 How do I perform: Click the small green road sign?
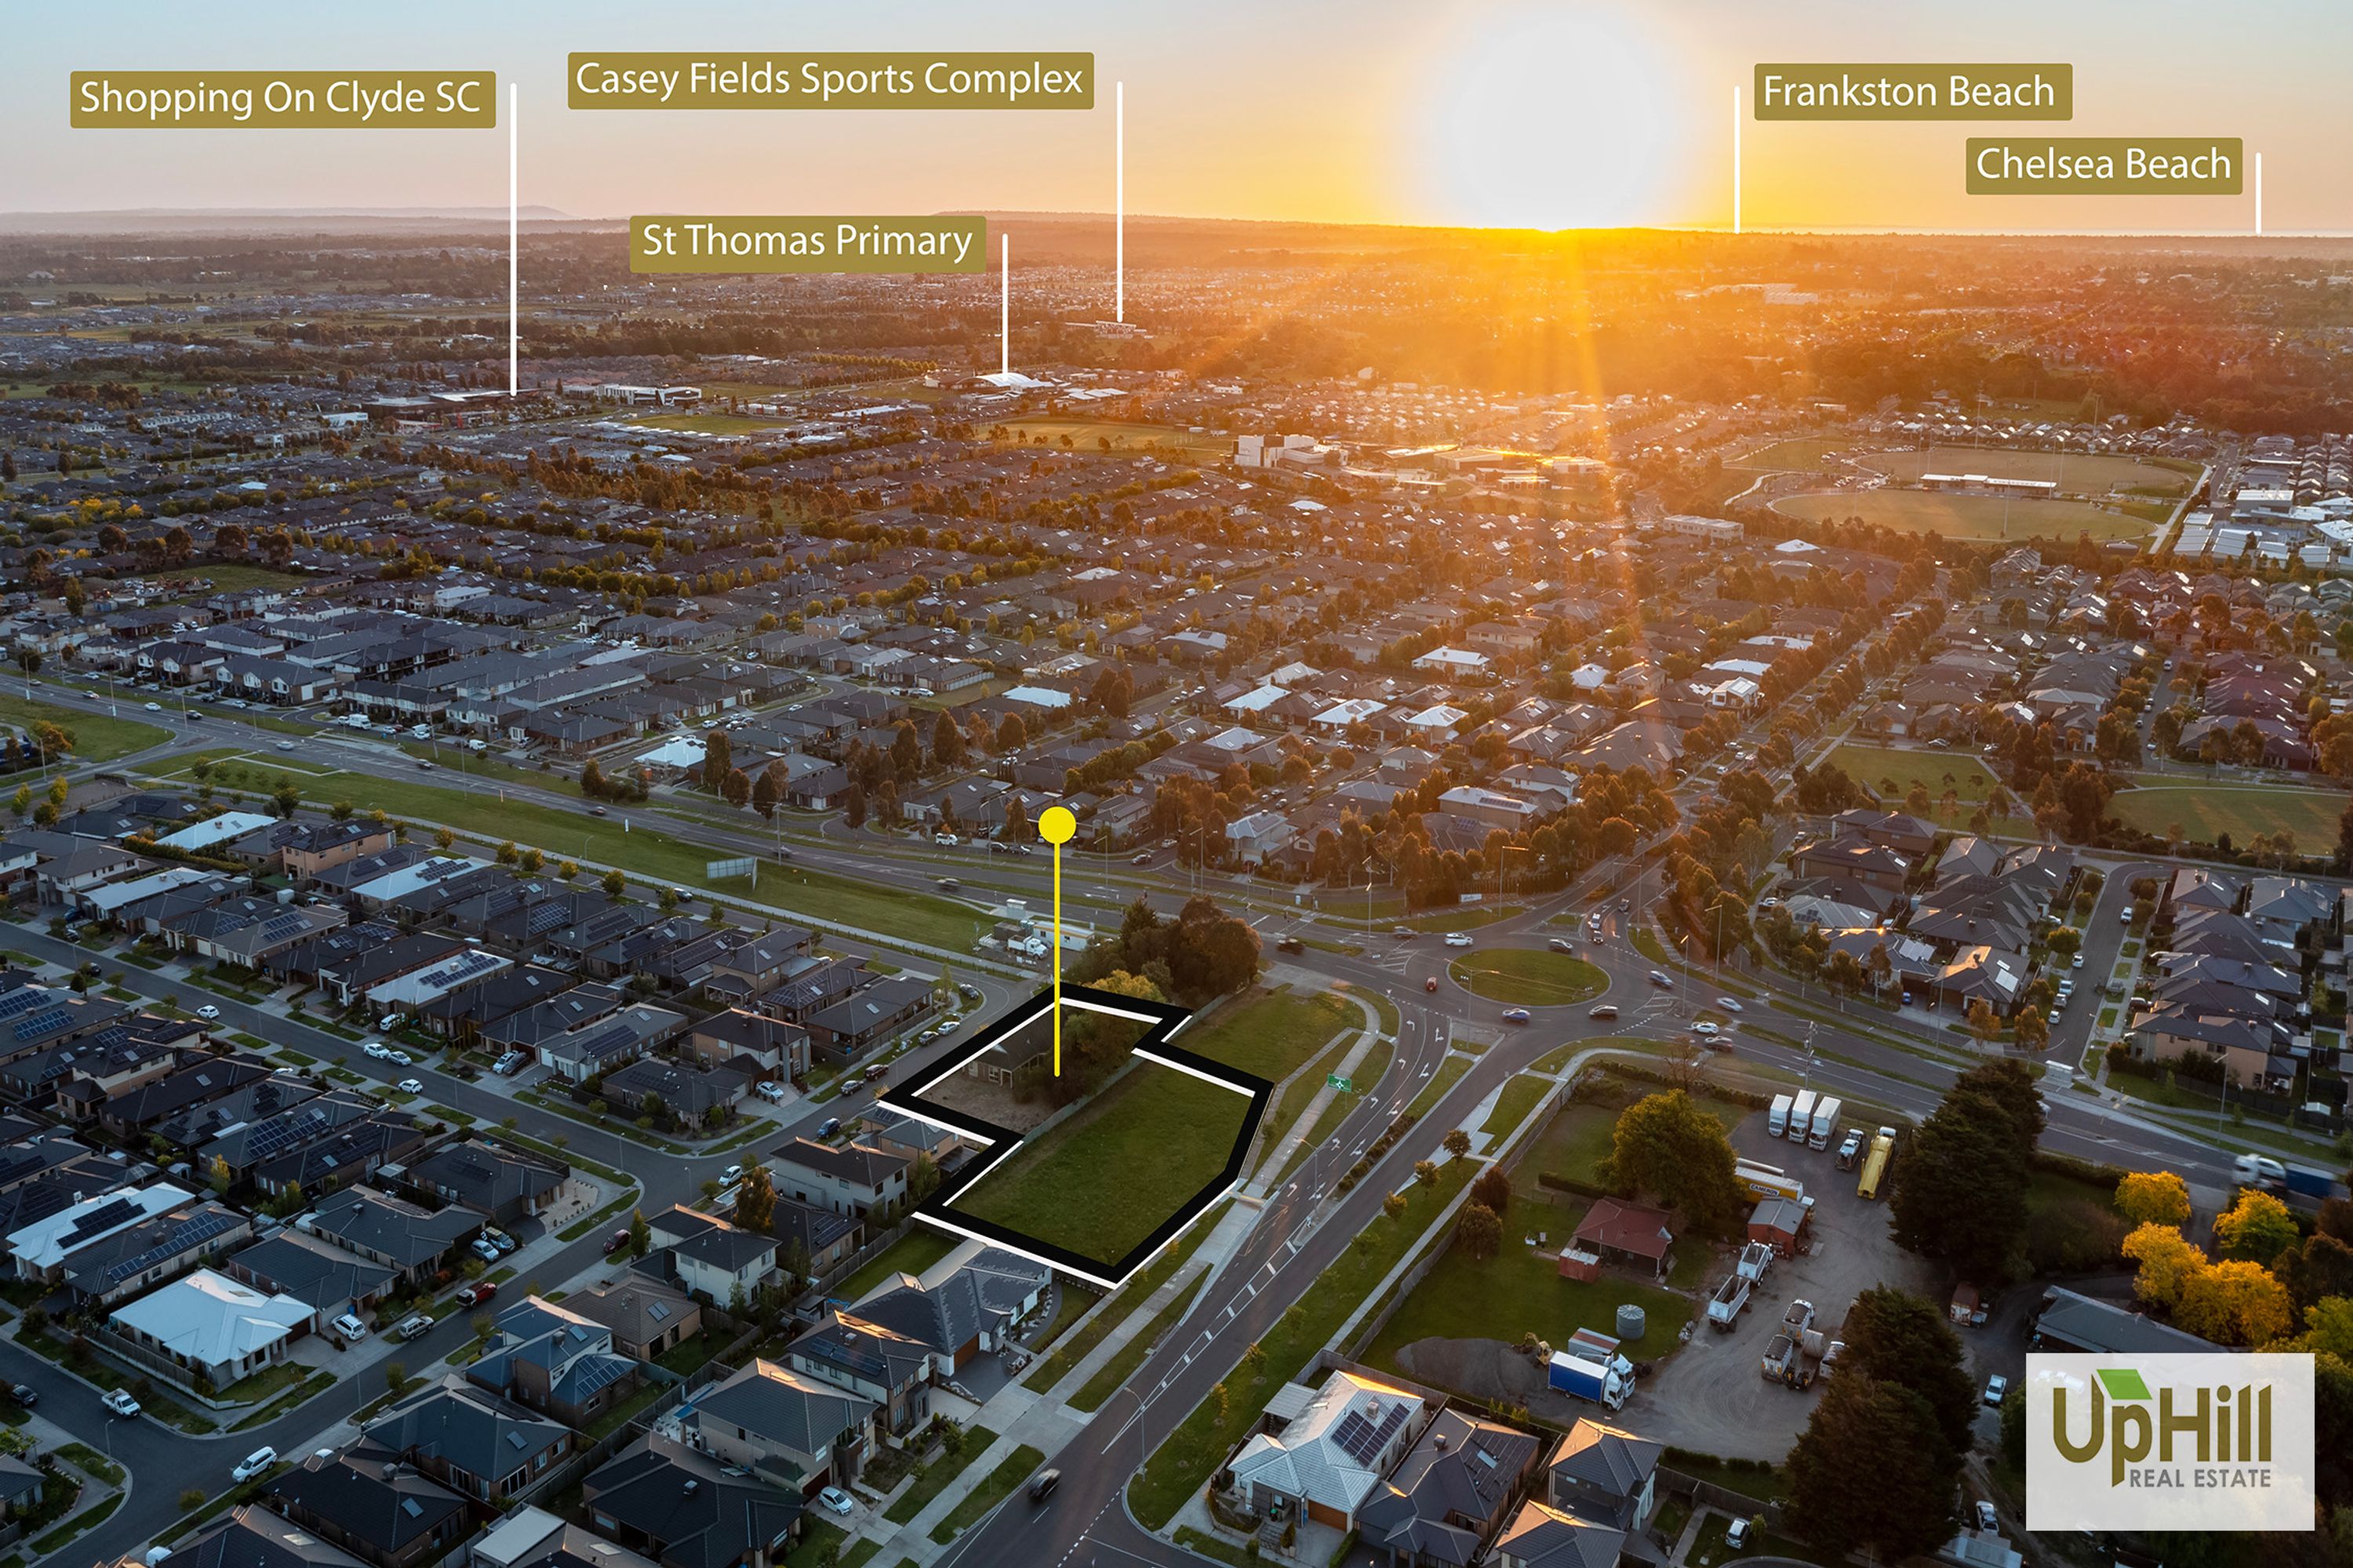click(1337, 1081)
